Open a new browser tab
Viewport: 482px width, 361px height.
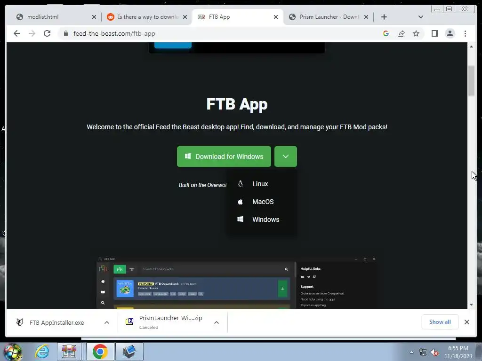(384, 17)
